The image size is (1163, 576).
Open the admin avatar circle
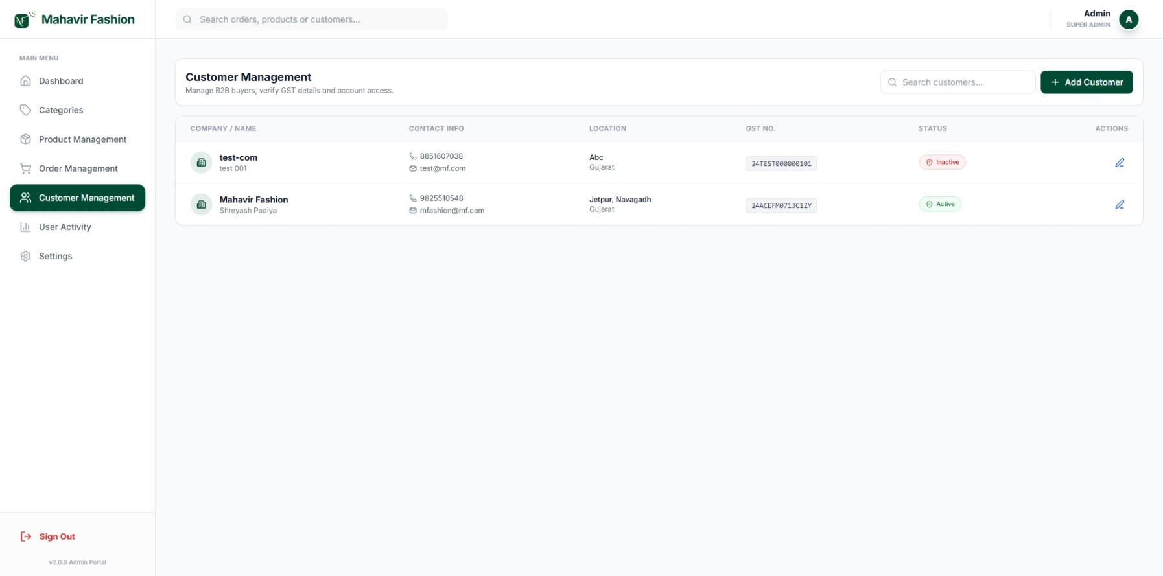point(1128,19)
